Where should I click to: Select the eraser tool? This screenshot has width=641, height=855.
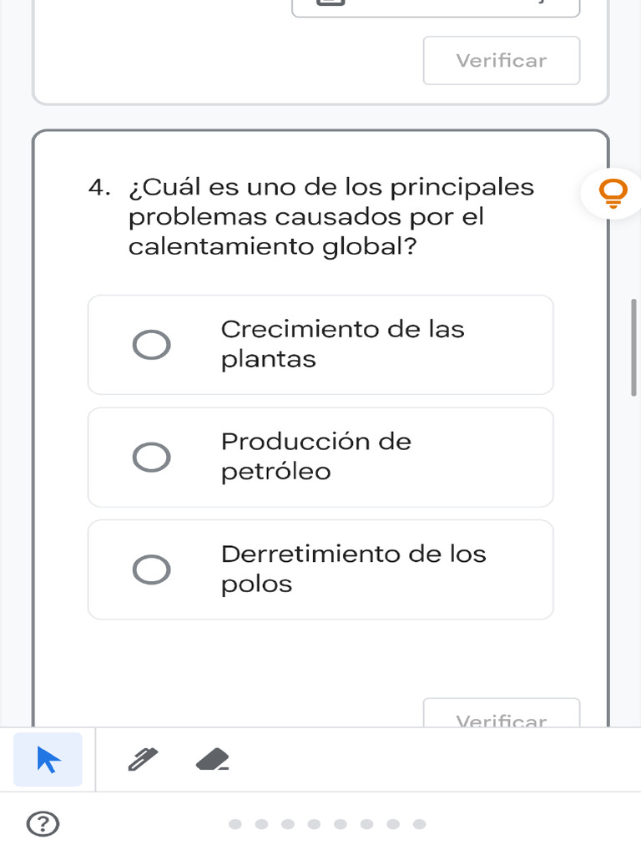pos(213,760)
